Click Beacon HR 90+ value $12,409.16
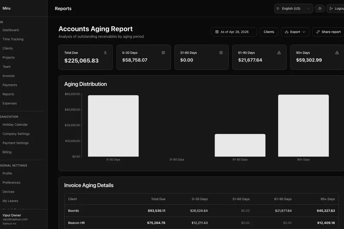Image resolution: width=344 pixels, height=229 pixels. click(x=326, y=223)
